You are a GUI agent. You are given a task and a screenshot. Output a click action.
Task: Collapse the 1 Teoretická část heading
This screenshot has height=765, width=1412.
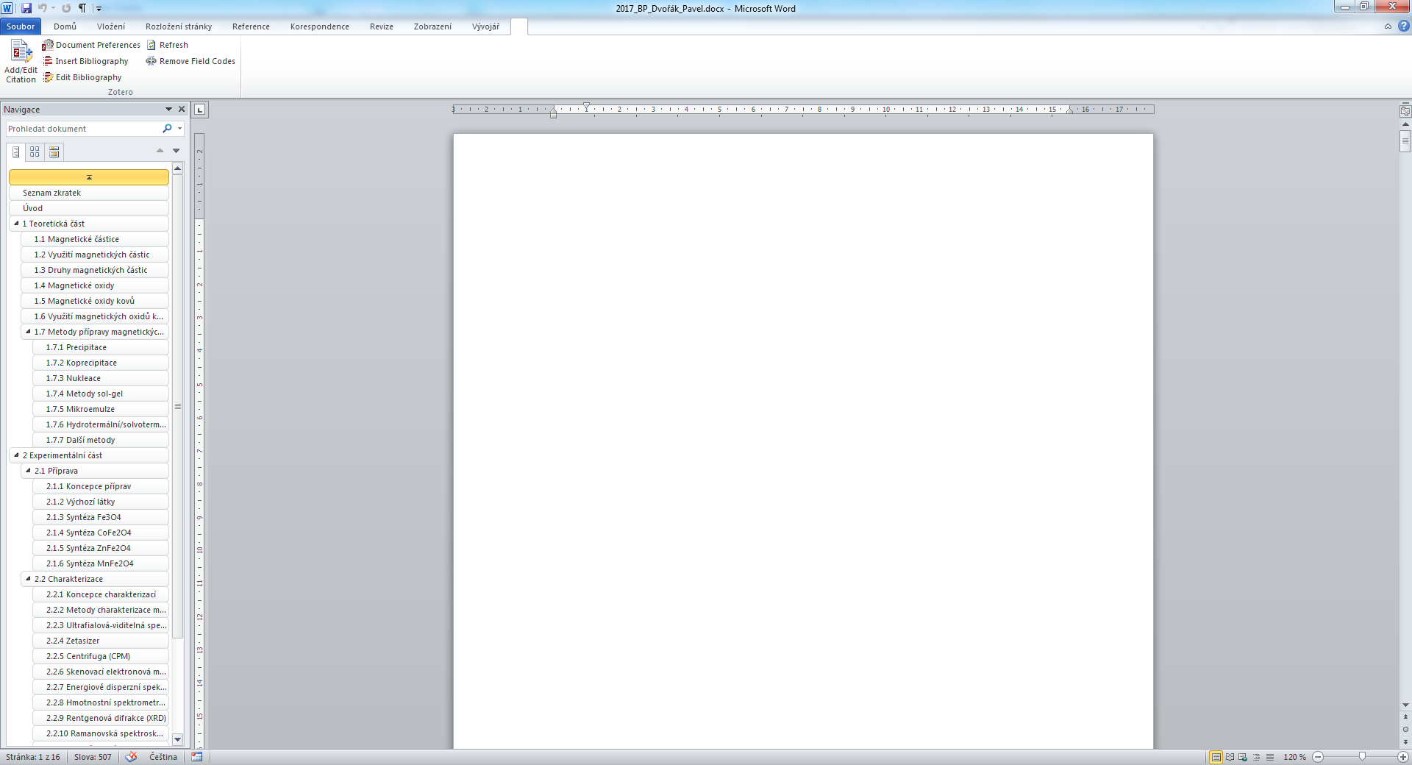click(x=16, y=224)
